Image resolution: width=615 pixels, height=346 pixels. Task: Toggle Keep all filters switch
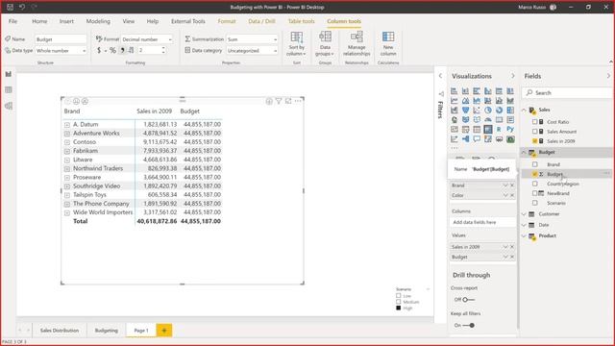pyautogui.click(x=469, y=325)
